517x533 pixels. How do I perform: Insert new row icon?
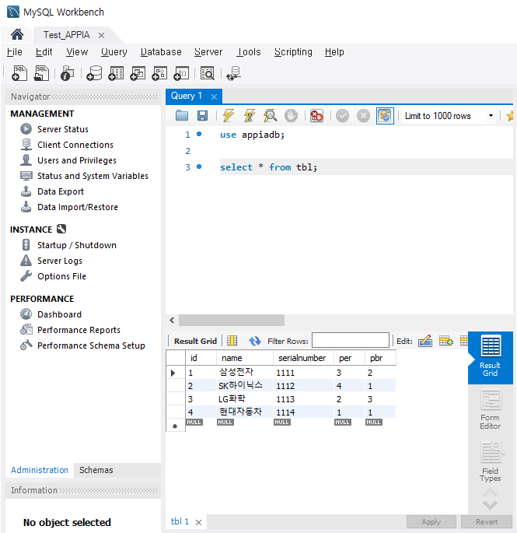point(446,341)
